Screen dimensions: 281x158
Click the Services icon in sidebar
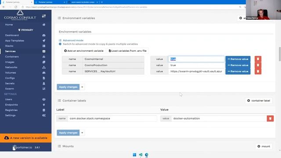44,51
